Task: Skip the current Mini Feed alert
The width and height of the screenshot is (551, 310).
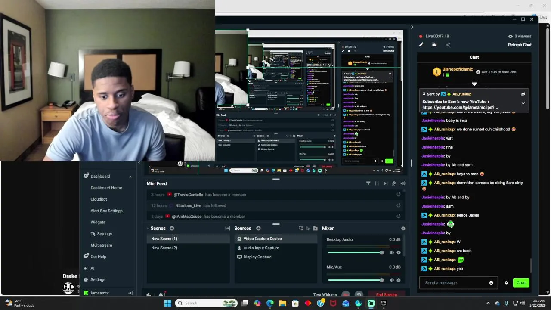Action: tap(385, 183)
